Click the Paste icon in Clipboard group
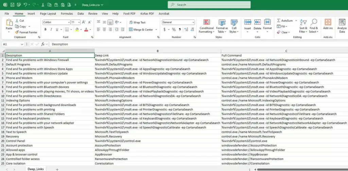Viewport: 348px width, 171px height. [x=9, y=23]
